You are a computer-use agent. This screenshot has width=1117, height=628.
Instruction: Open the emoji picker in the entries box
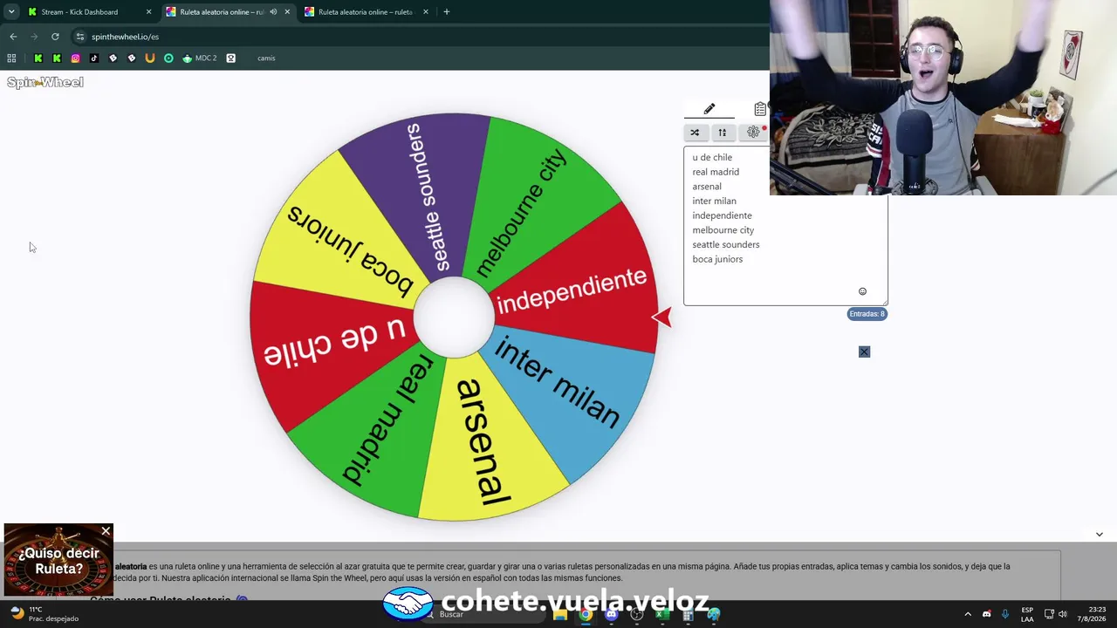pyautogui.click(x=862, y=291)
